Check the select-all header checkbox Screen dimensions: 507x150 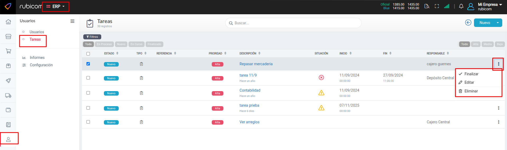pyautogui.click(x=88, y=54)
